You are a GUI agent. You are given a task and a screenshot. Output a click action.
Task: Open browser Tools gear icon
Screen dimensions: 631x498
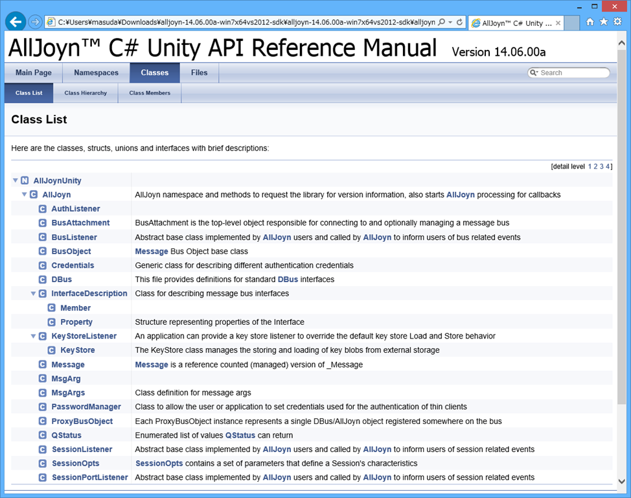point(616,22)
